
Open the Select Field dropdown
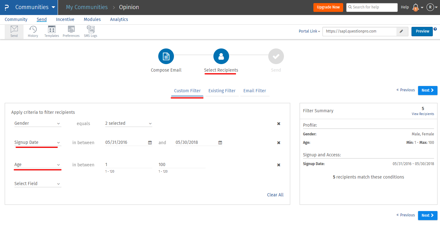click(x=38, y=184)
